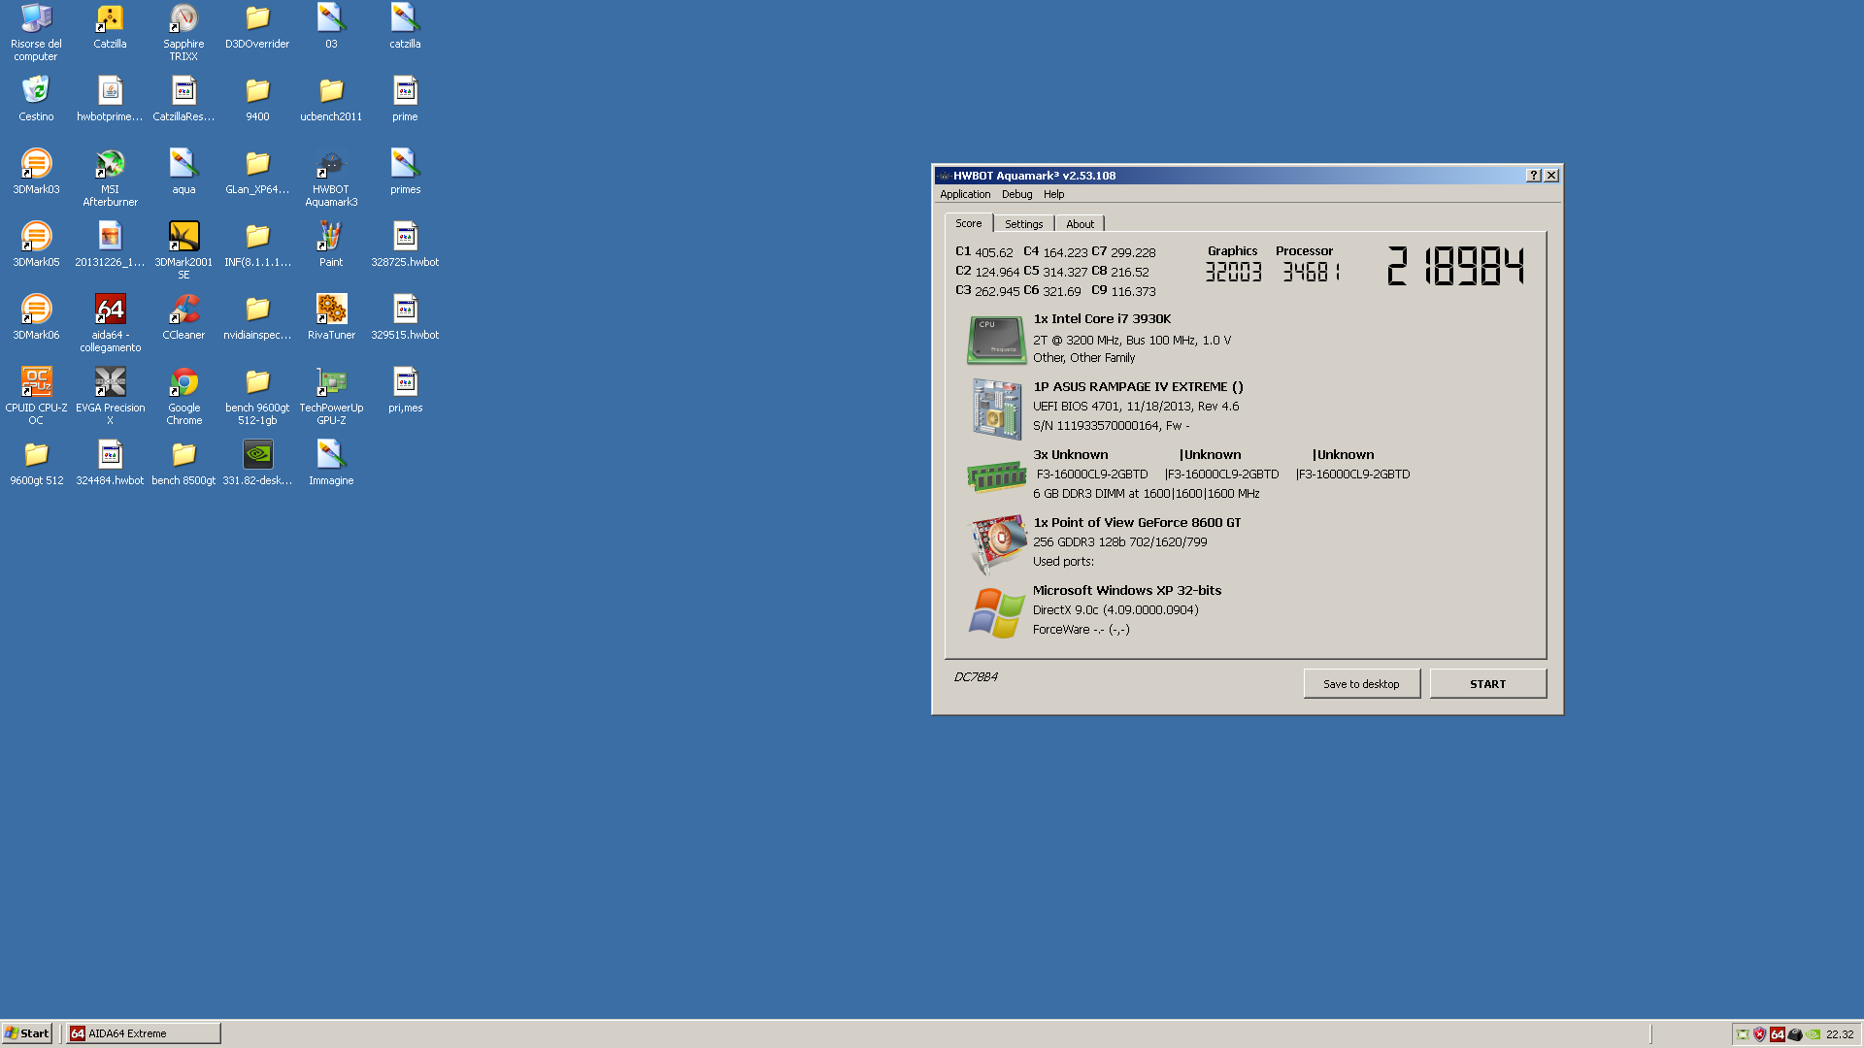The height and width of the screenshot is (1048, 1864).
Task: Select the CCleaner desktop shortcut
Action: click(x=183, y=316)
